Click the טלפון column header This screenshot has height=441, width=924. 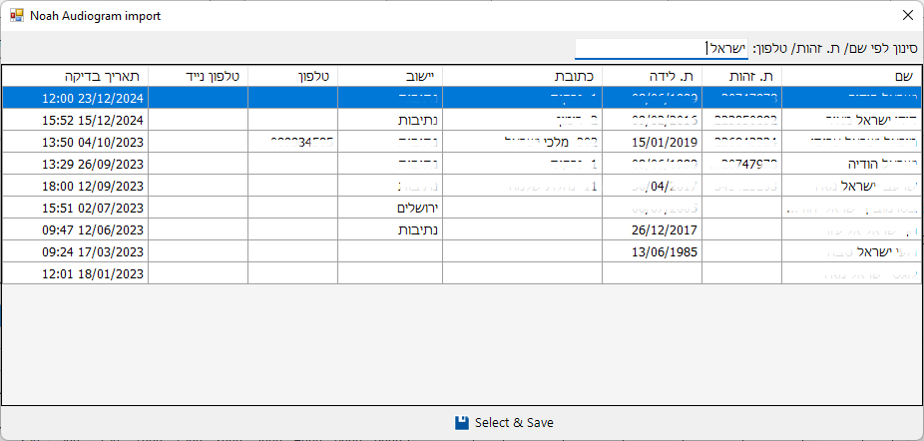pos(292,76)
